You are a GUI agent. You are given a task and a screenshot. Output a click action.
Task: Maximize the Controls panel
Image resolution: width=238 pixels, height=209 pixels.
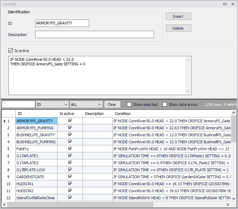225,4
